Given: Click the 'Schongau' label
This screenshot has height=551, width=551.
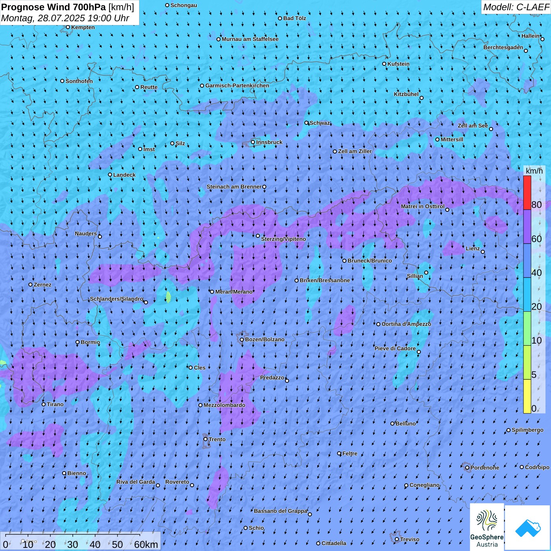Looking at the screenshot, I should 184,5.
